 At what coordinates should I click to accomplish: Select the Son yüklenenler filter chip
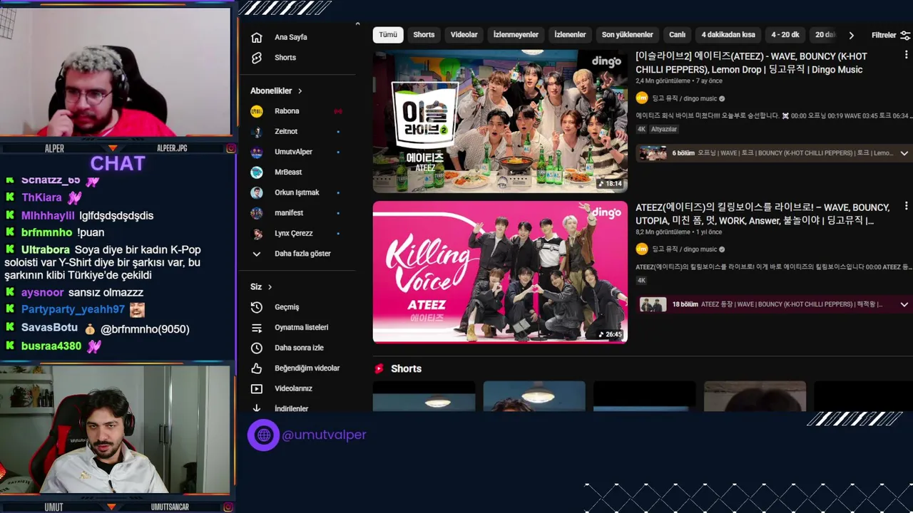[x=628, y=35]
